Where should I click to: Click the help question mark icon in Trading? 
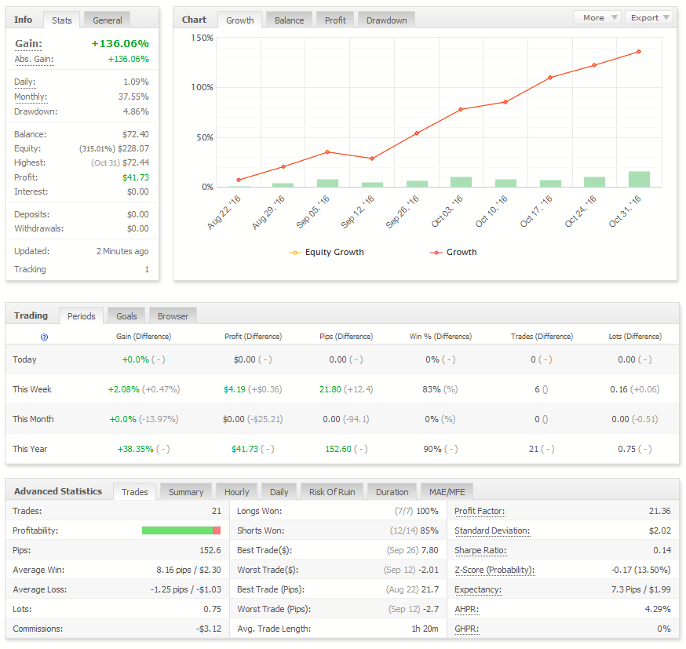[44, 337]
